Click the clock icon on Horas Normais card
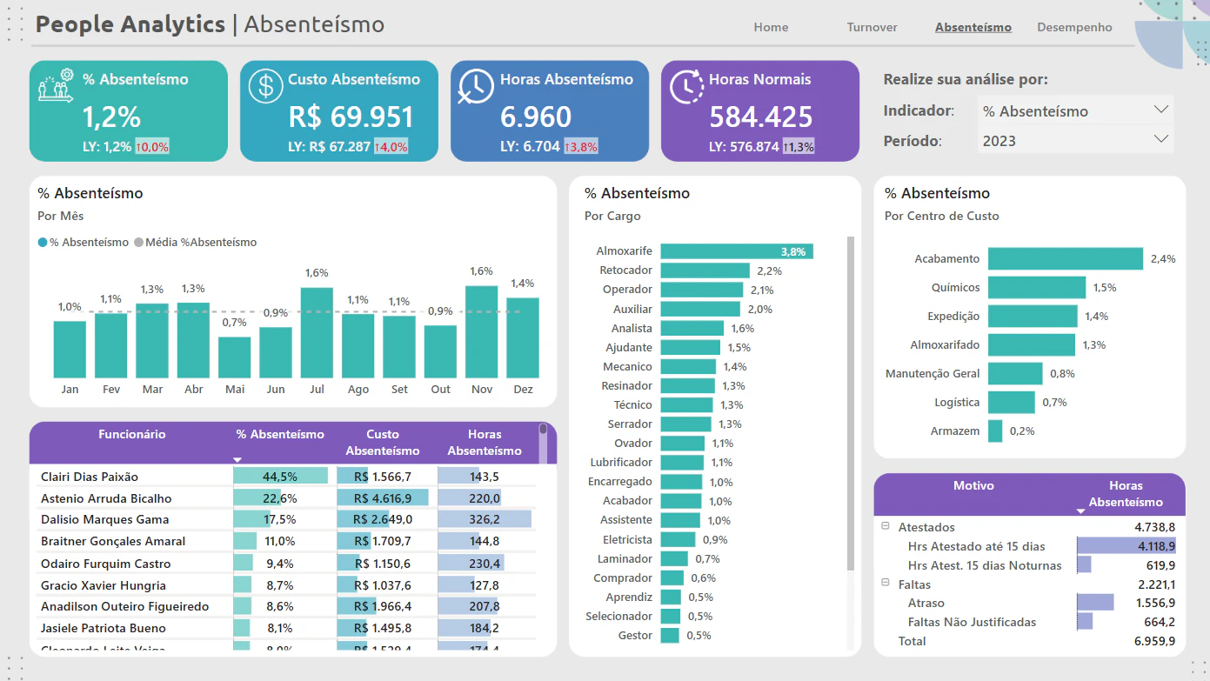 tap(686, 85)
